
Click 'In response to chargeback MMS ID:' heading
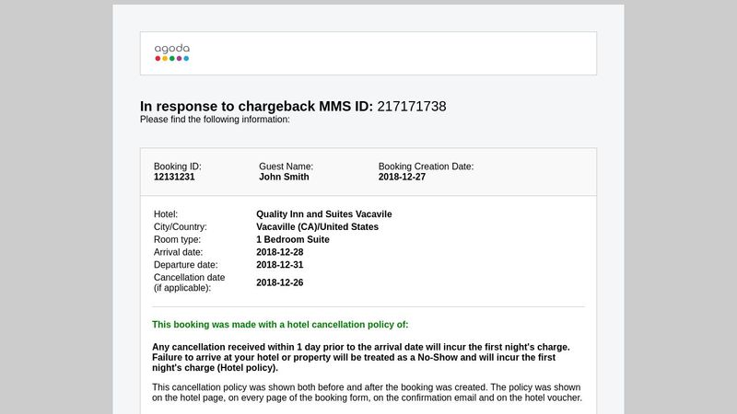(x=256, y=106)
